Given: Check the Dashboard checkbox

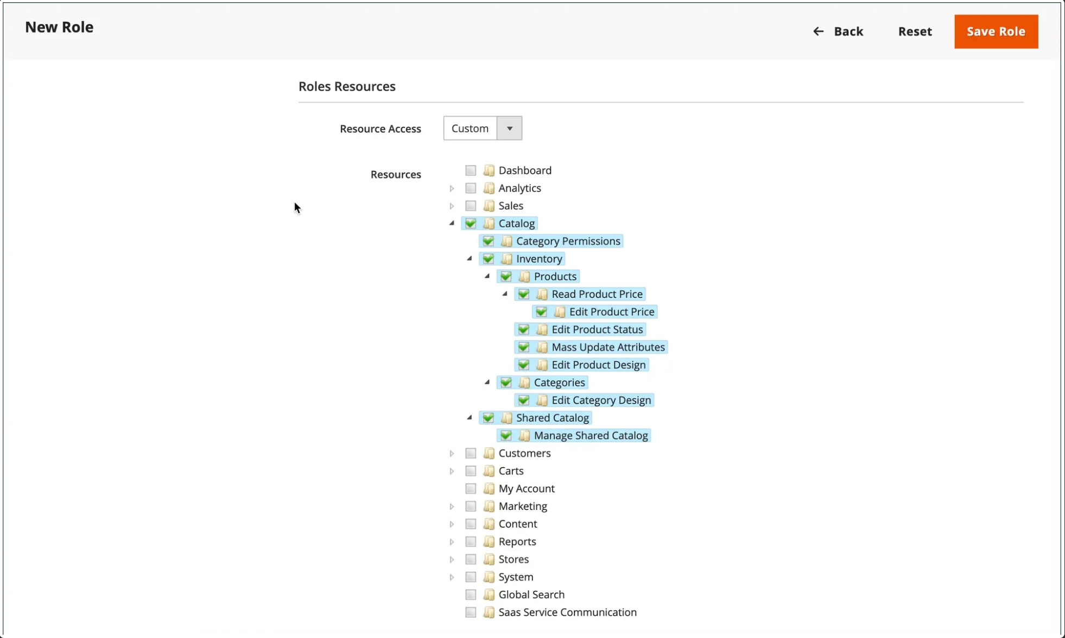Looking at the screenshot, I should click(x=471, y=170).
